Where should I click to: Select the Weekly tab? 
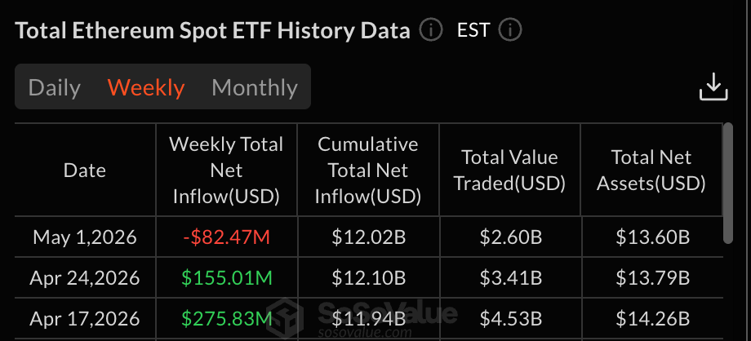tap(146, 87)
